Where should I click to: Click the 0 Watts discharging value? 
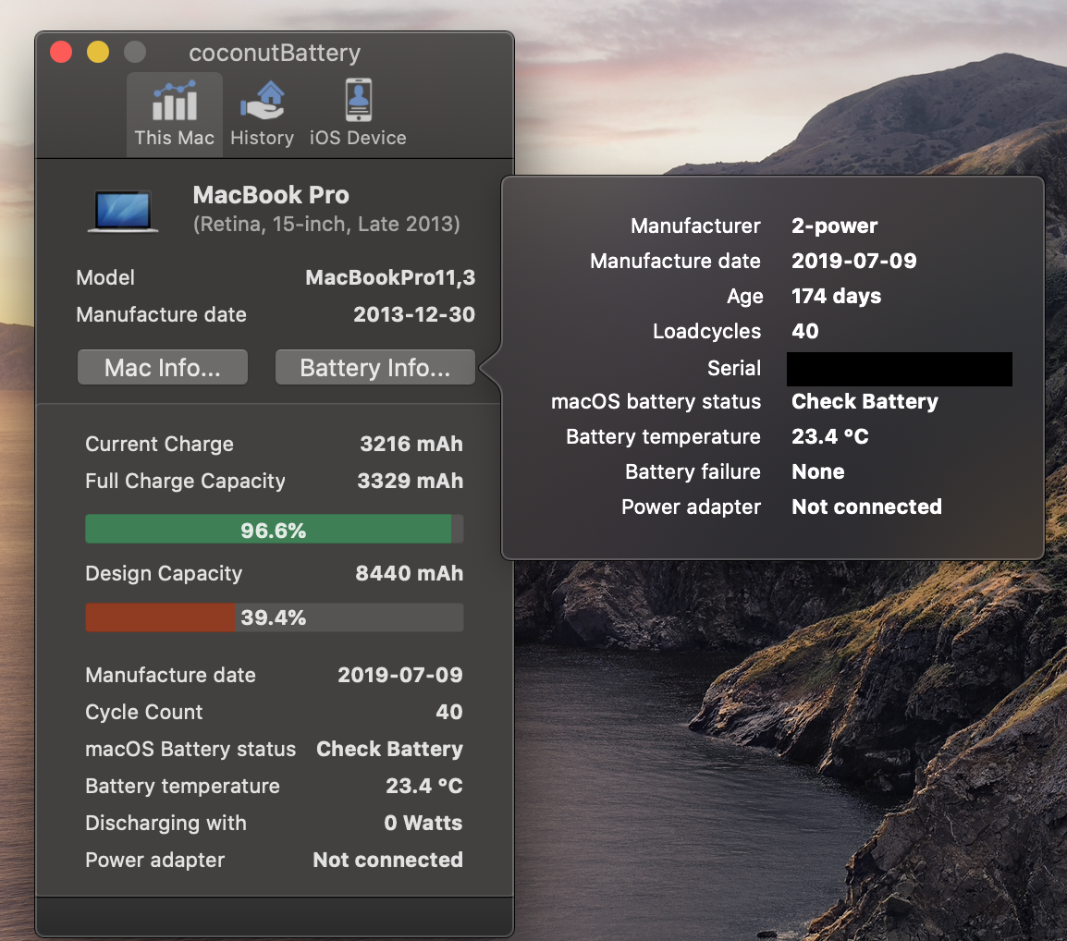tap(423, 824)
